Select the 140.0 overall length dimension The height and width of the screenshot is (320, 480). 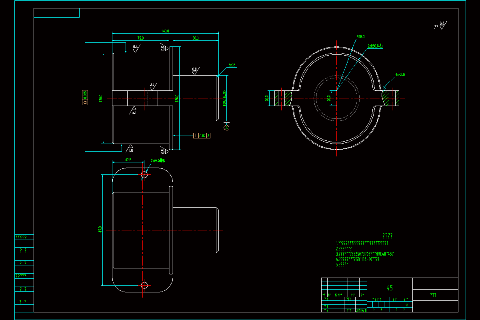[x=165, y=31]
